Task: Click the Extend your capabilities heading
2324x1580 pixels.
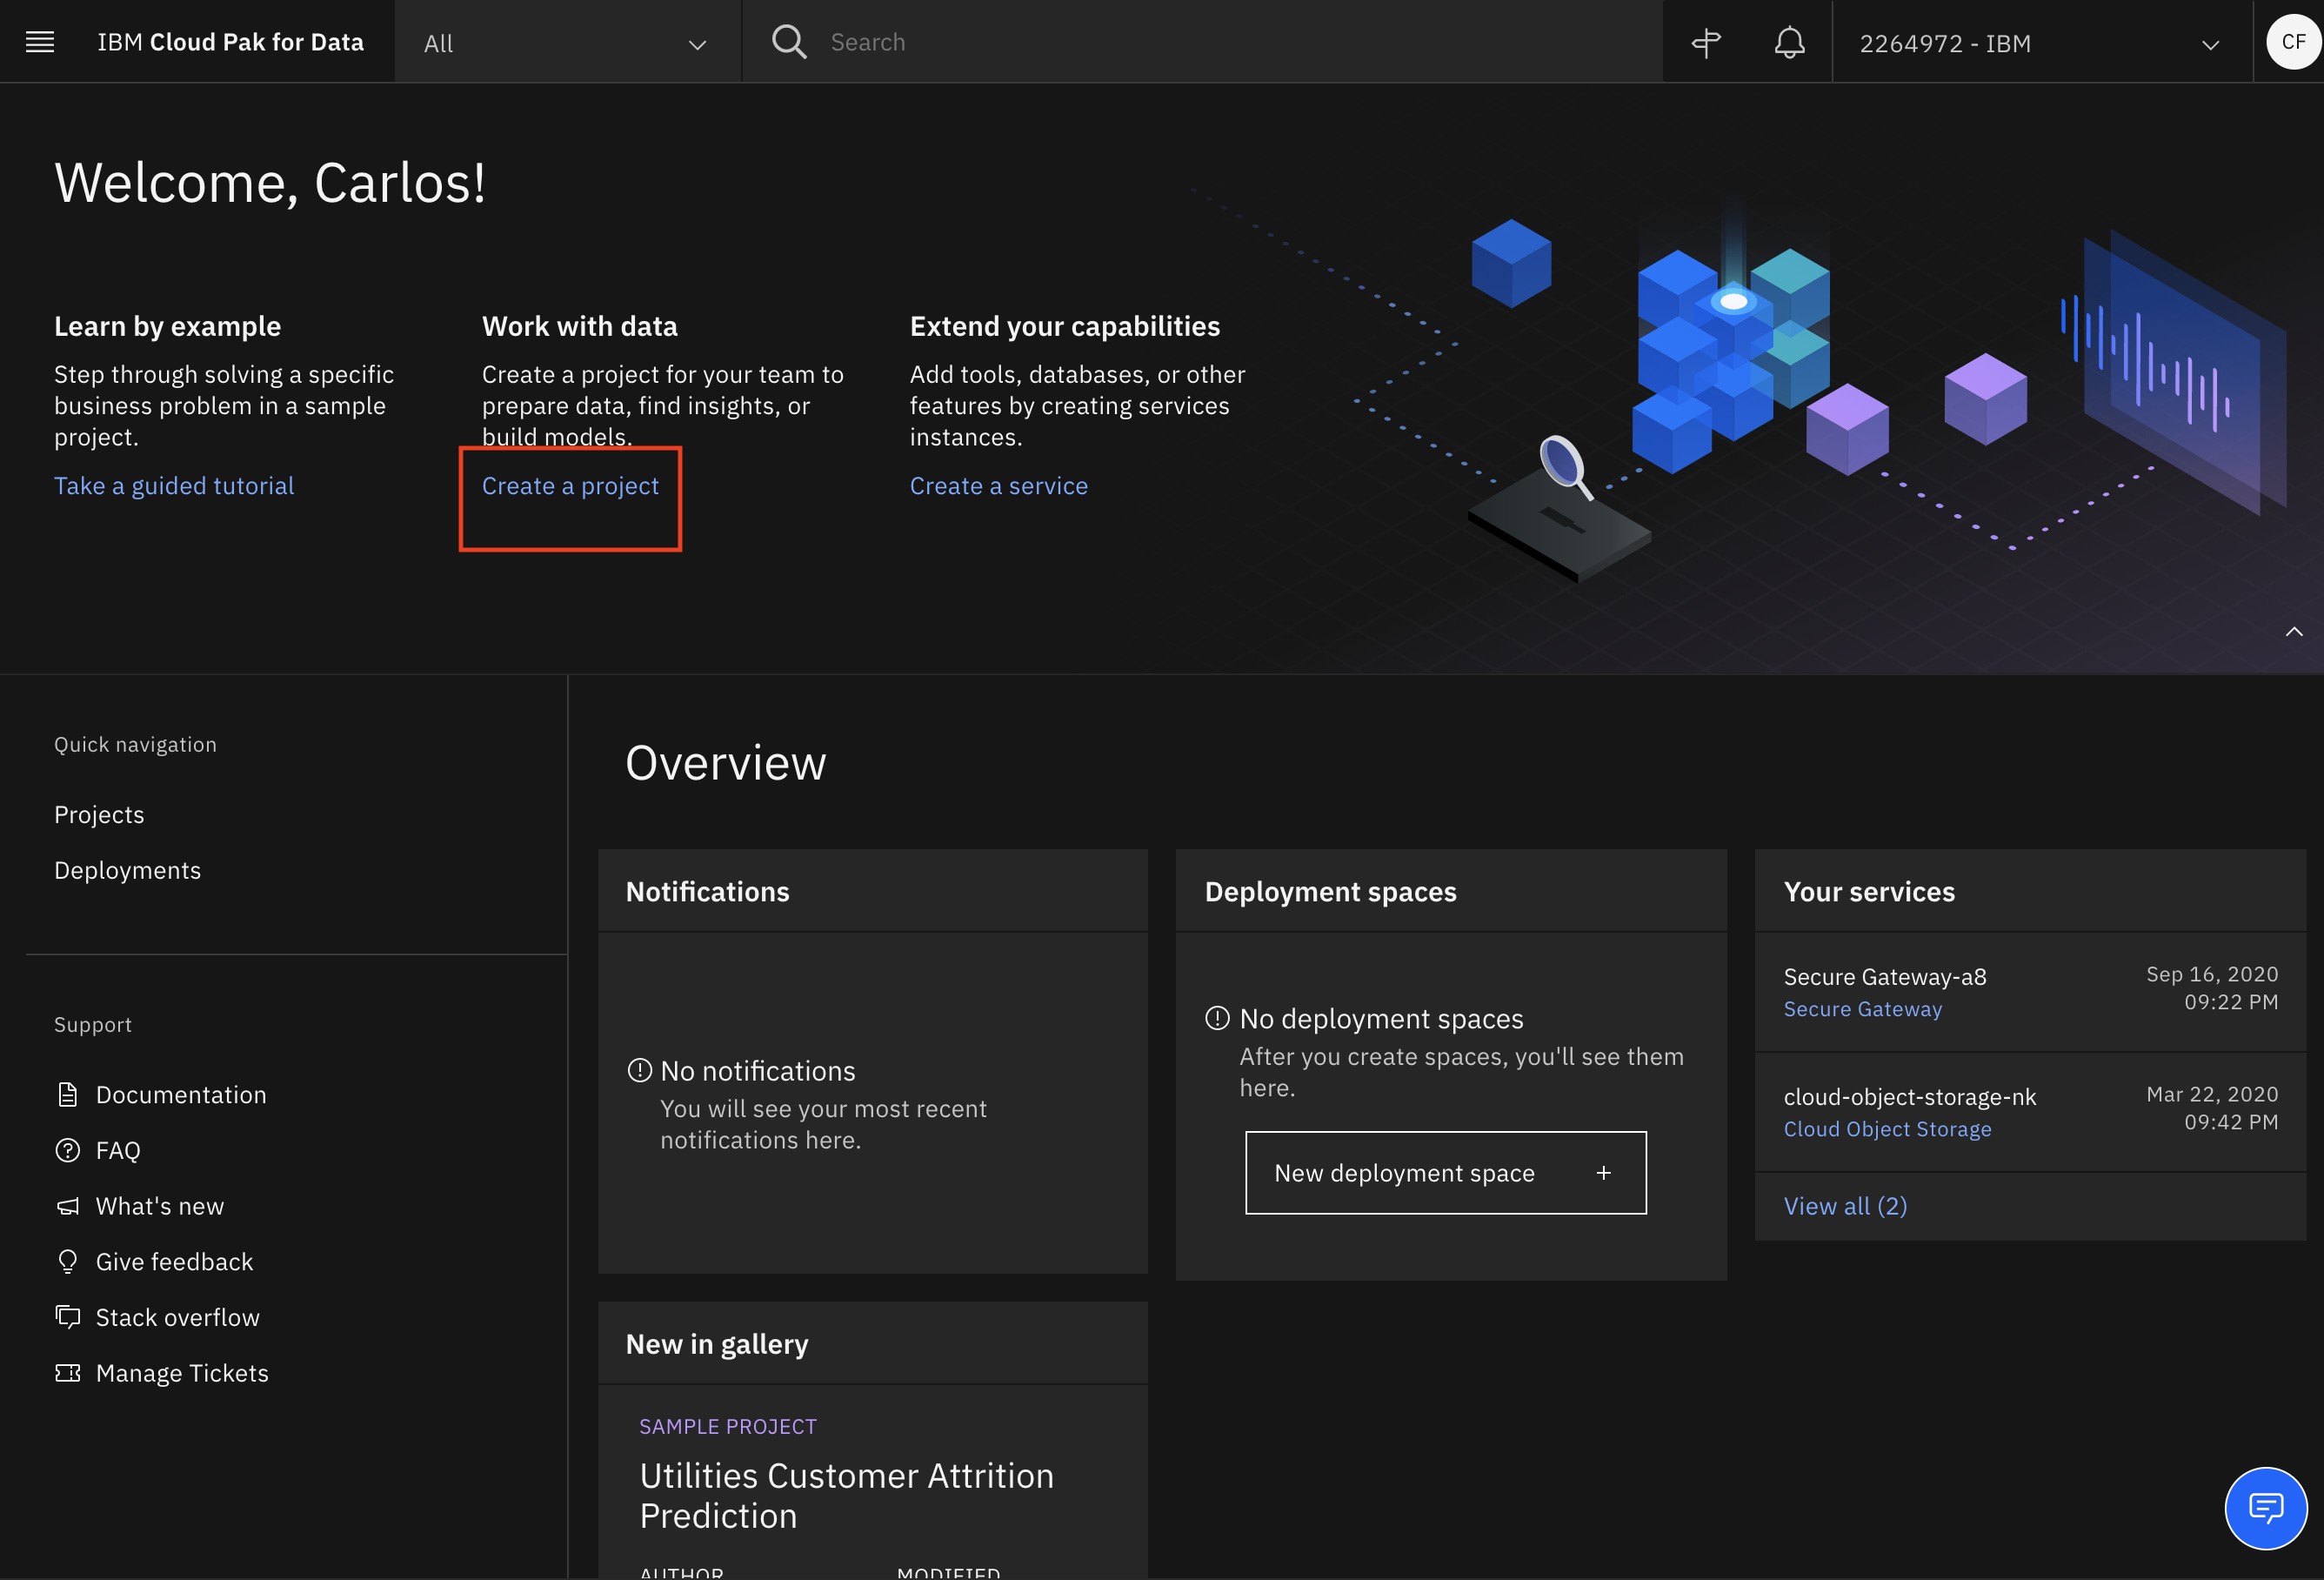Action: tap(1065, 326)
